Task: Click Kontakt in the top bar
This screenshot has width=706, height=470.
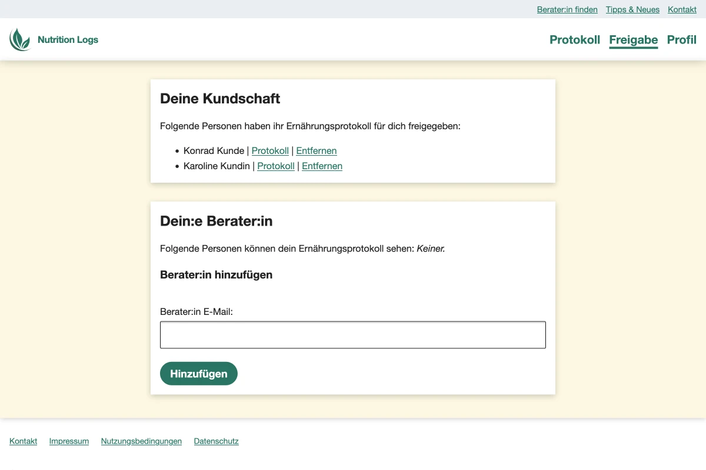Action: coord(682,9)
